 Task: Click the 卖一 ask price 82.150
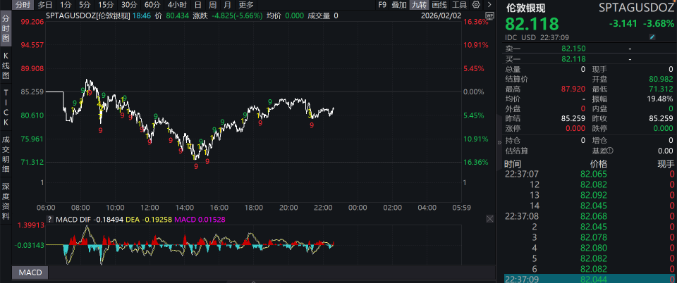pos(573,49)
